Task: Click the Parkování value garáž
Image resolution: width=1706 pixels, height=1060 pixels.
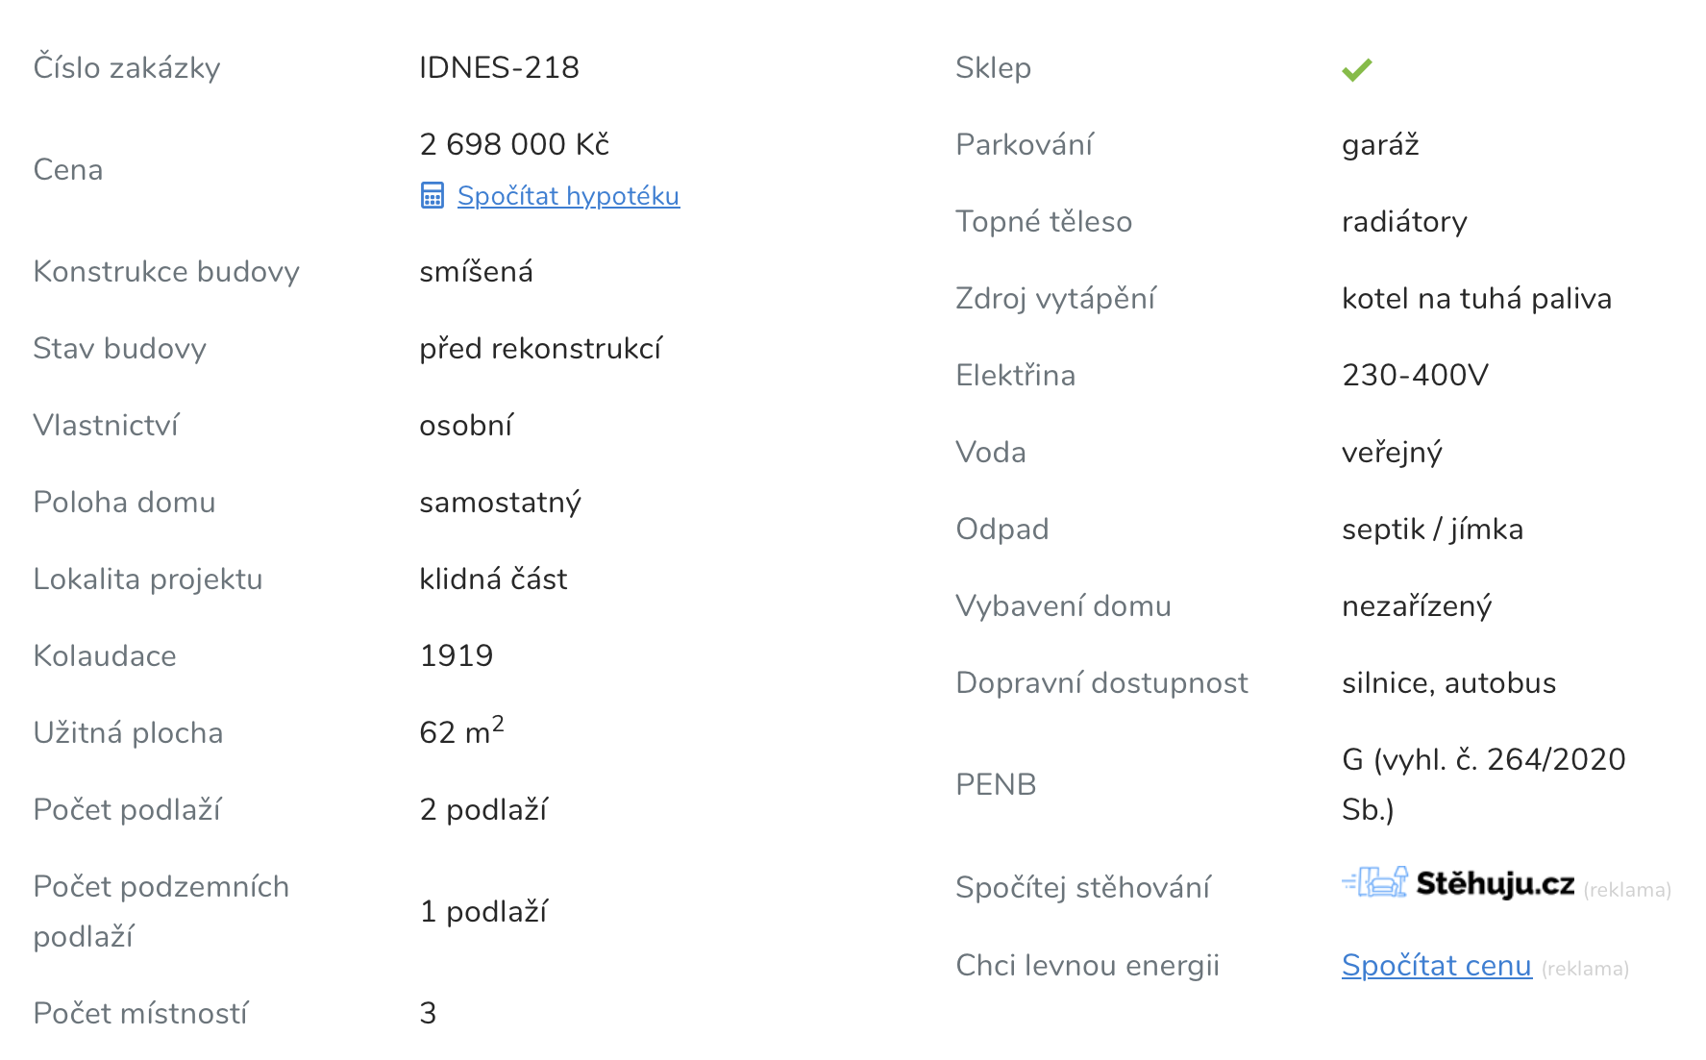Action: [x=1380, y=145]
